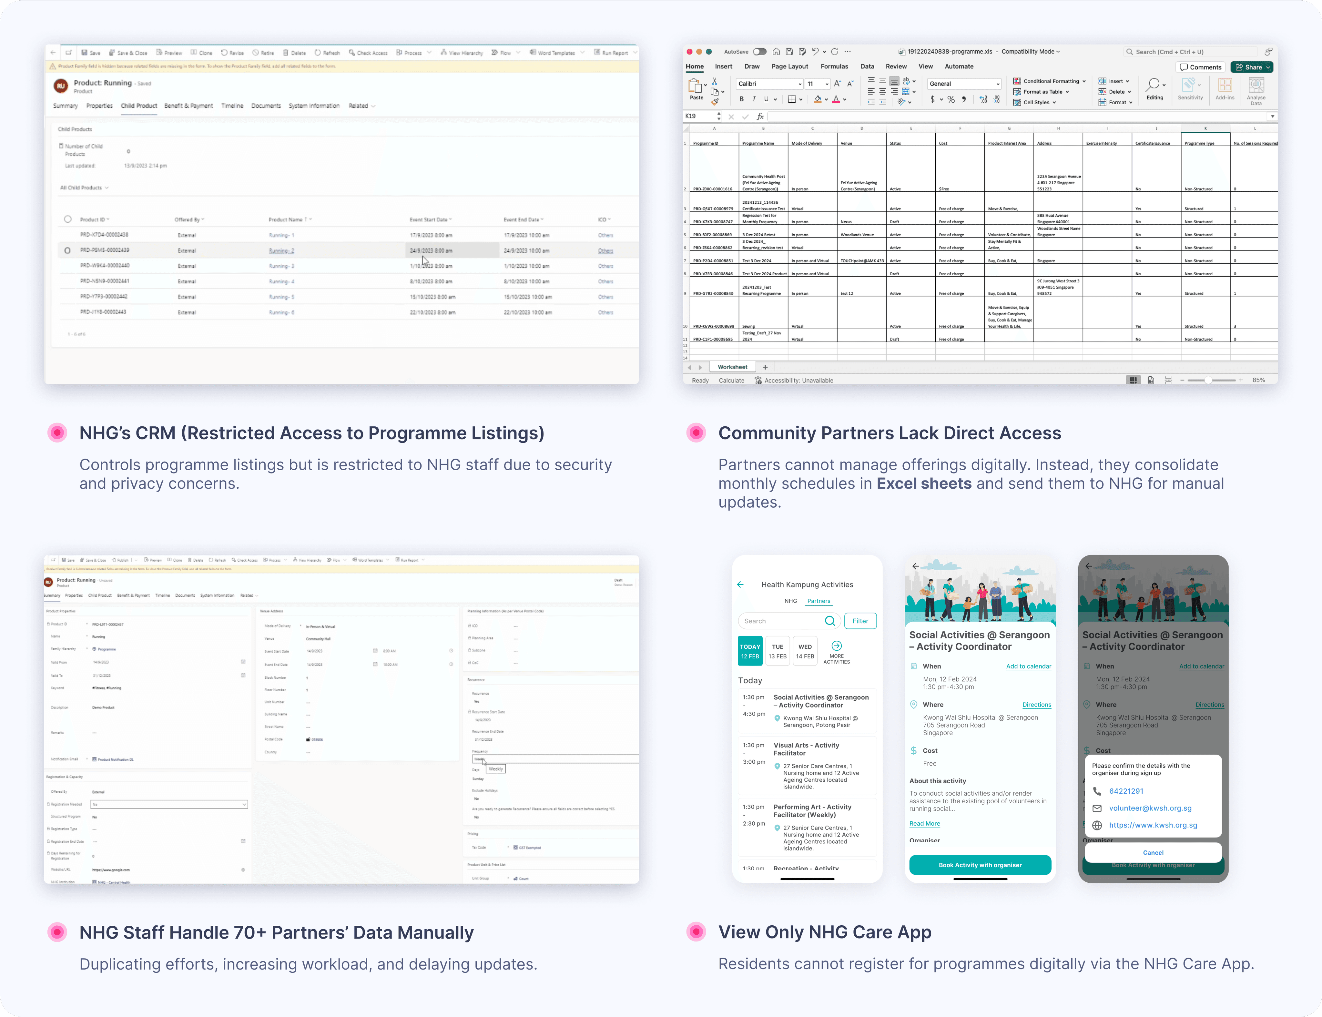This screenshot has width=1322, height=1017.
Task: Click the green Share button in Excel
Action: pyautogui.click(x=1252, y=67)
